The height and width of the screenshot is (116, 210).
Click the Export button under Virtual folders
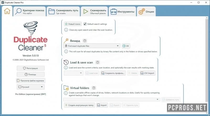(115, 105)
